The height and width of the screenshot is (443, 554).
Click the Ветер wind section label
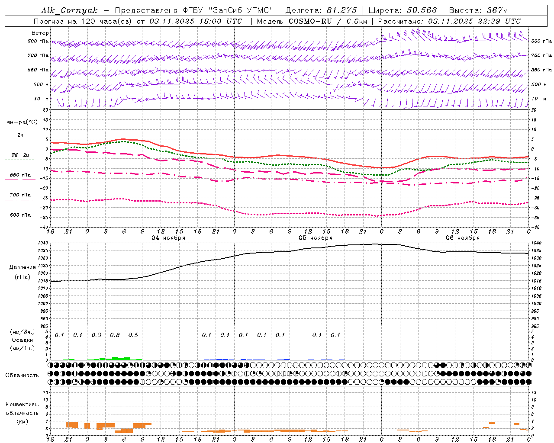click(x=40, y=33)
